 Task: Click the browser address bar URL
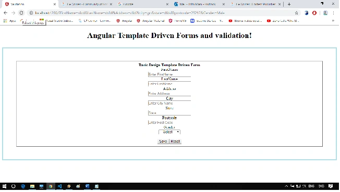(130, 13)
